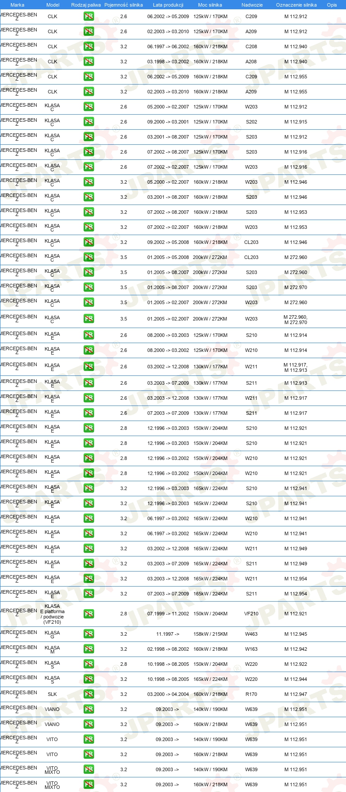346x792 pixels.
Task: Select body code R170
Action: (x=251, y=694)
